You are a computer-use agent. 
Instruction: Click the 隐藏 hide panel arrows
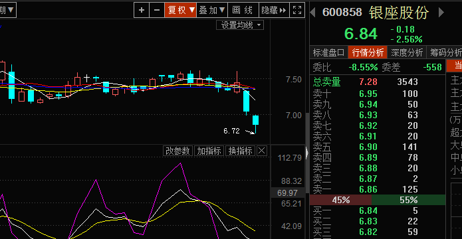point(274,11)
